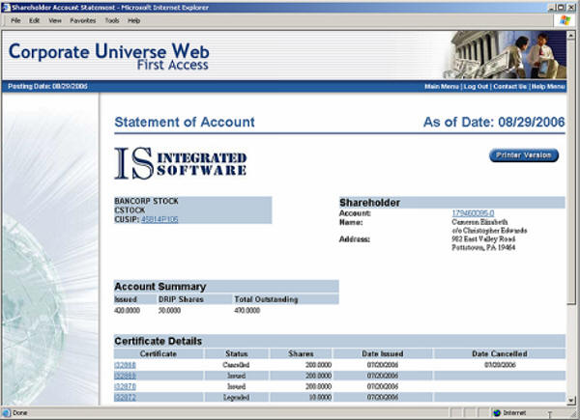Click the DRIP Shares label
This screenshot has height=420, width=580.
point(181,299)
